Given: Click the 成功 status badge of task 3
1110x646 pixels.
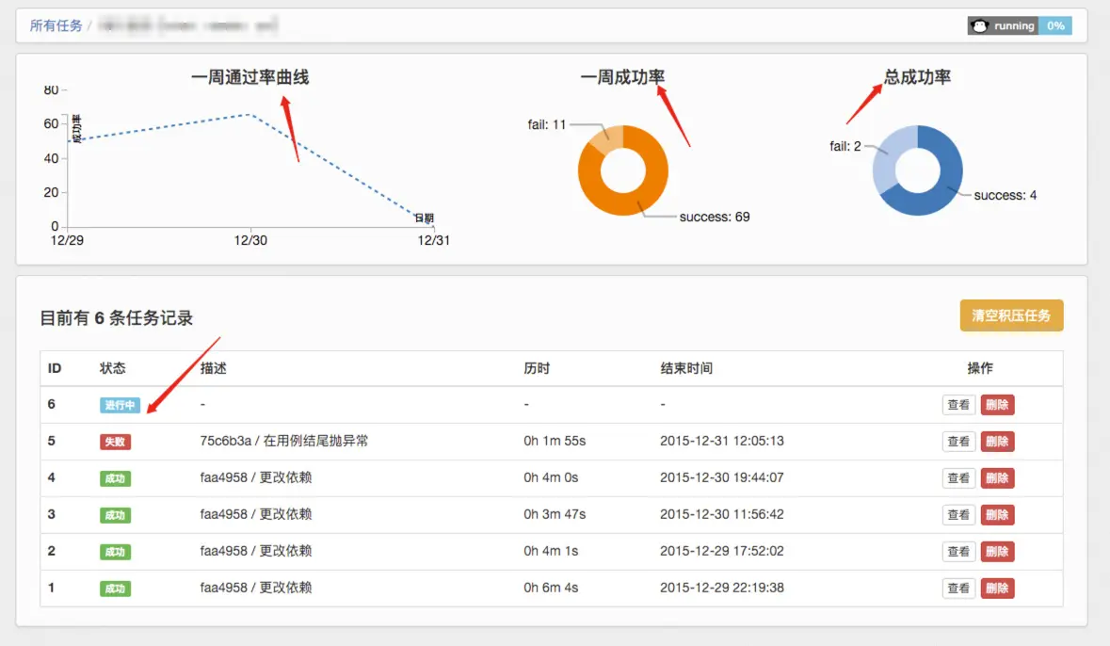Looking at the screenshot, I should coord(115,516).
